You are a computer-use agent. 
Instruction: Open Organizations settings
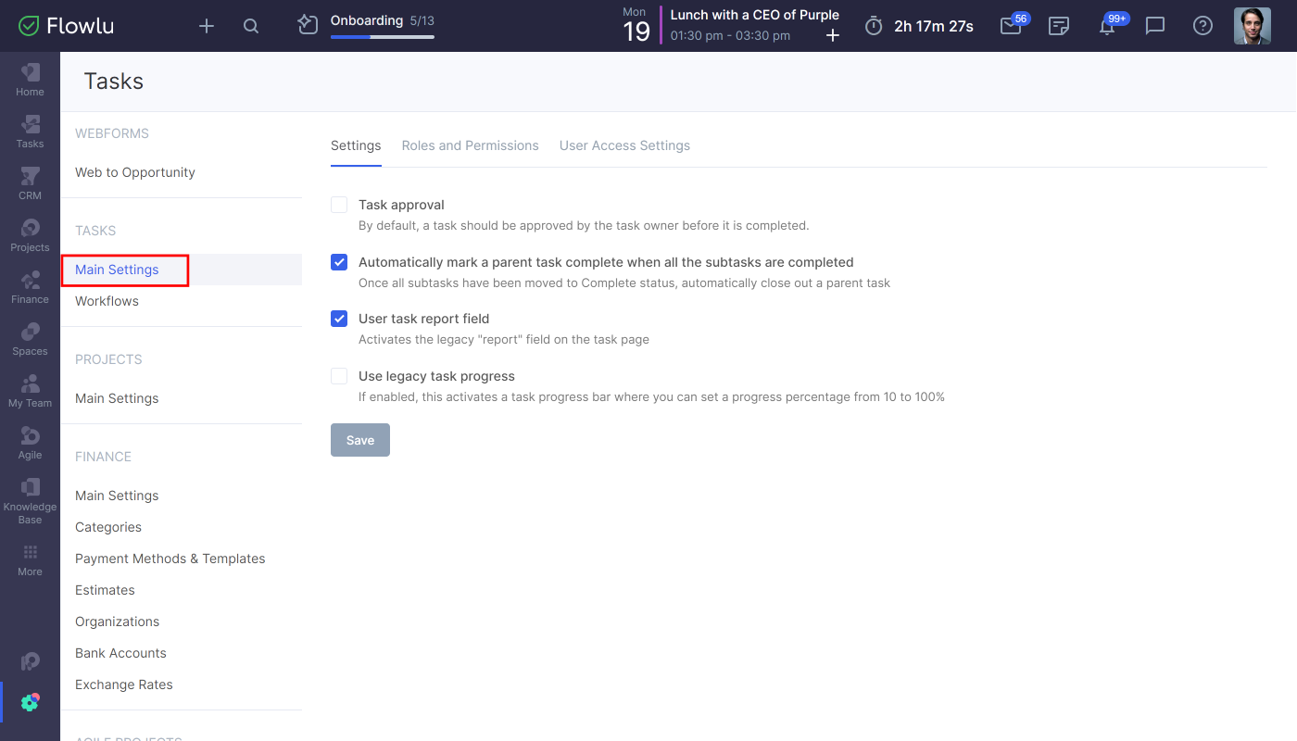[117, 622]
